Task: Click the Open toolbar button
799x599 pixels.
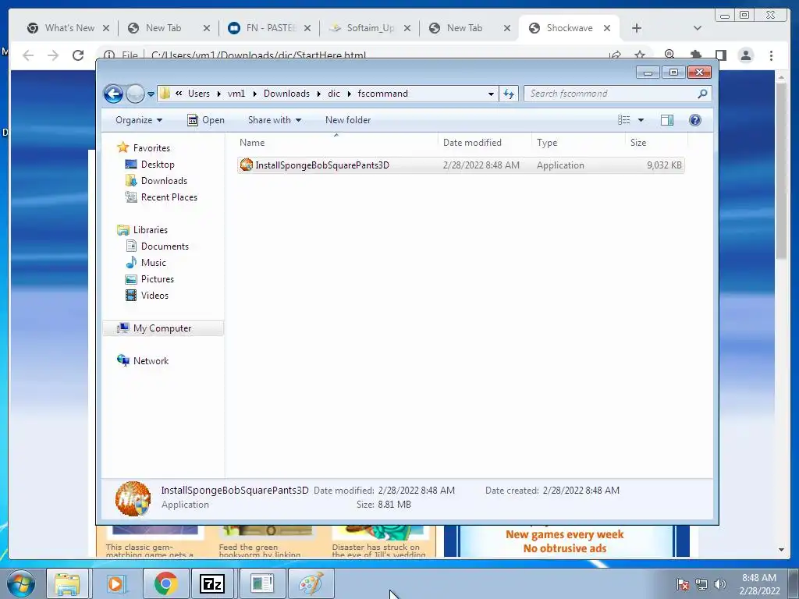Action: pyautogui.click(x=206, y=120)
